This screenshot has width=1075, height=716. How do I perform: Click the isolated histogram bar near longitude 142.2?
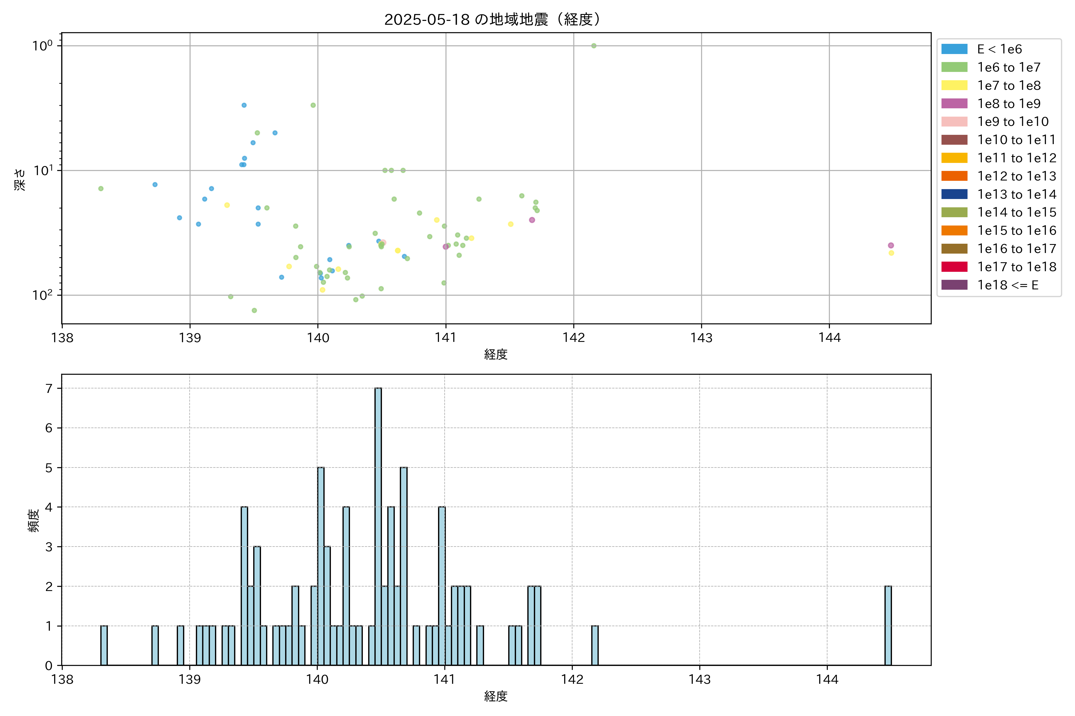pos(595,645)
